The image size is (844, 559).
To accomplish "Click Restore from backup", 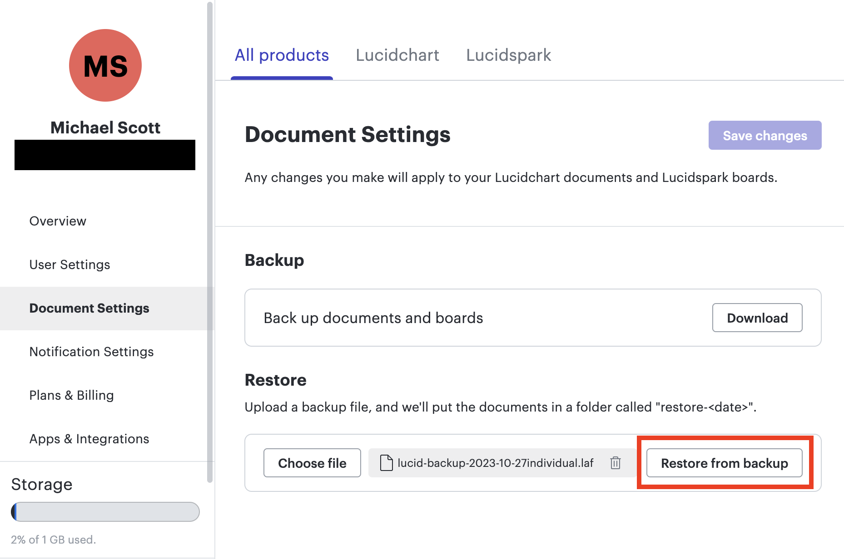I will pyautogui.click(x=724, y=463).
